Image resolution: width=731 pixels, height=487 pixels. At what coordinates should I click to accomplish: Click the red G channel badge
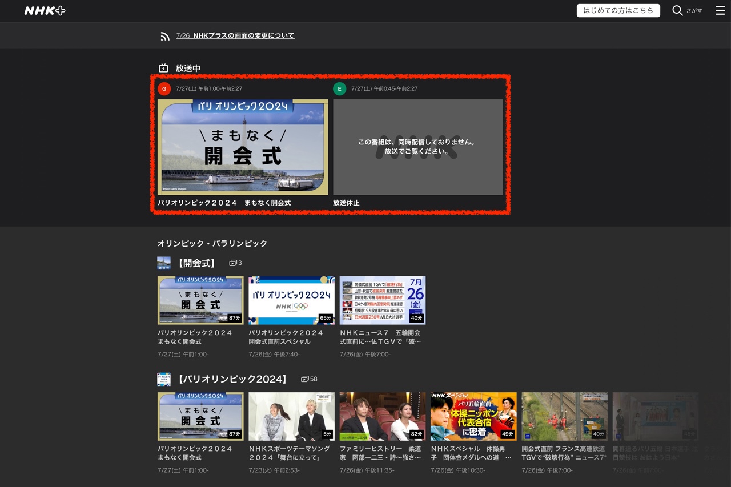pos(164,88)
